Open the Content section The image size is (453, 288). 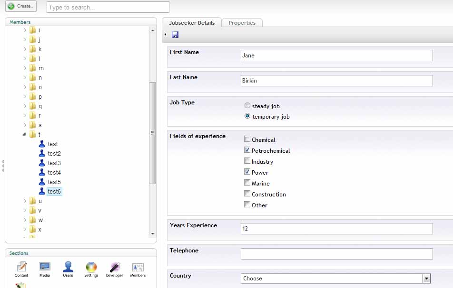[21, 269]
